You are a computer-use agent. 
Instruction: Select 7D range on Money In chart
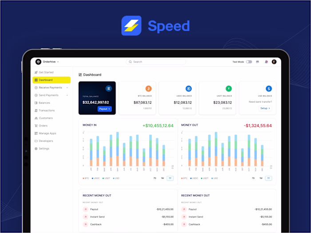point(155,178)
